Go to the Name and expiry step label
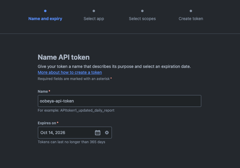 45,19
